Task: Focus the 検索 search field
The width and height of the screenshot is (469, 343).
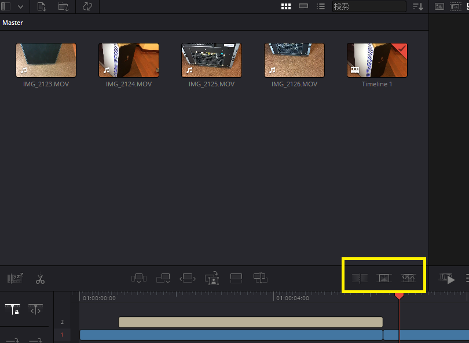Action: point(369,6)
